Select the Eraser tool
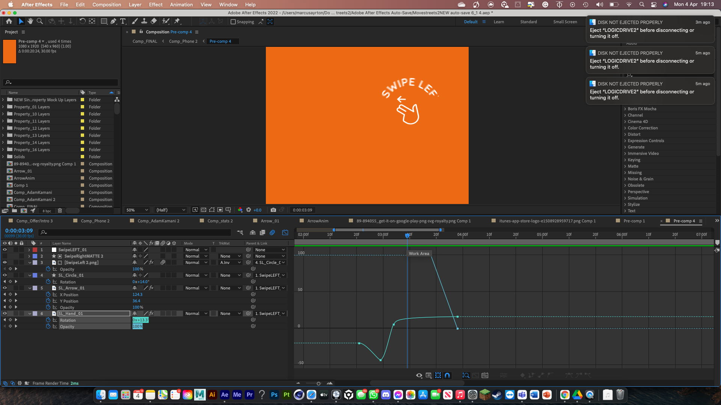This screenshot has width=721, height=405. click(154, 21)
